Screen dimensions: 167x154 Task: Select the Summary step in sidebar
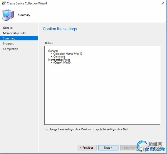point(19,38)
